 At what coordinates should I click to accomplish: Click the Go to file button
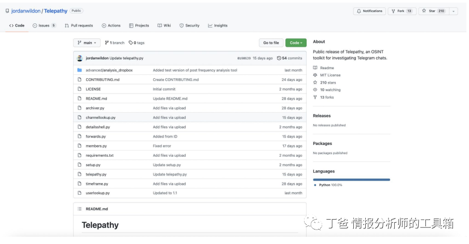pyautogui.click(x=271, y=43)
